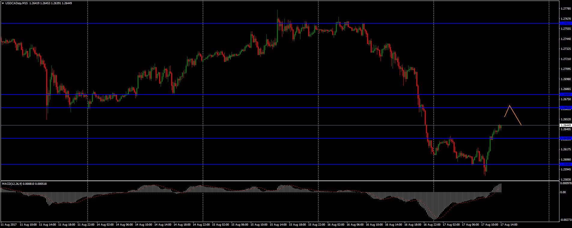Select the rising orange trend line segment
Screen dimensions: 572x228
507,111
